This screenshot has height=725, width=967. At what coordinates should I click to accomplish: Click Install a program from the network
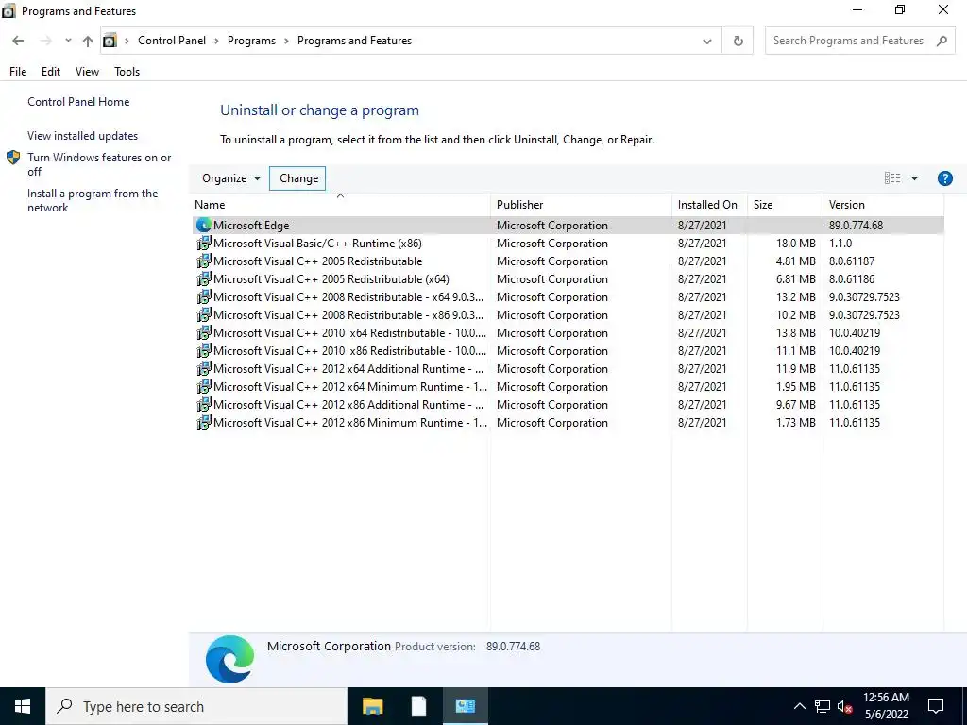pyautogui.click(x=93, y=200)
